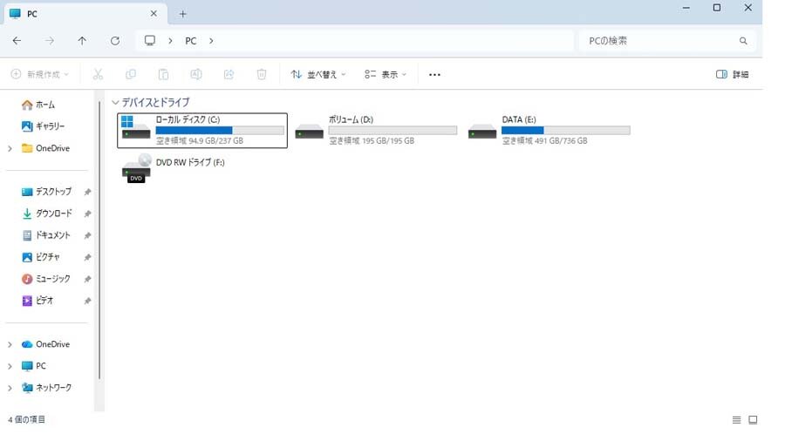Go back with the back arrow
785x441 pixels.
pyautogui.click(x=17, y=41)
